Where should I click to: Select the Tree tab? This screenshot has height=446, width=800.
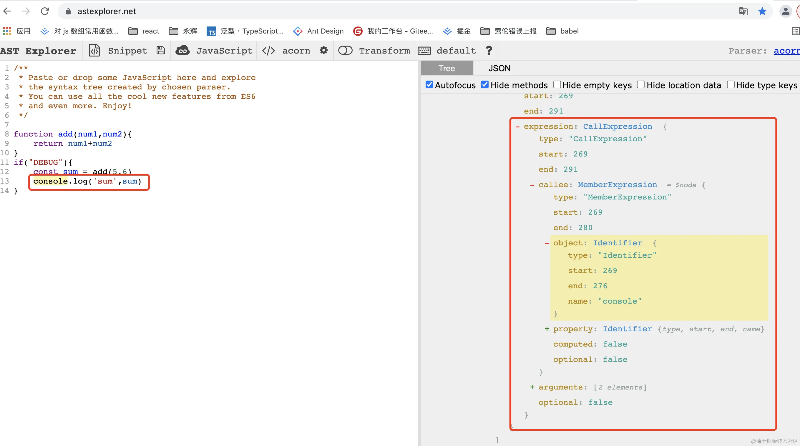click(x=447, y=68)
